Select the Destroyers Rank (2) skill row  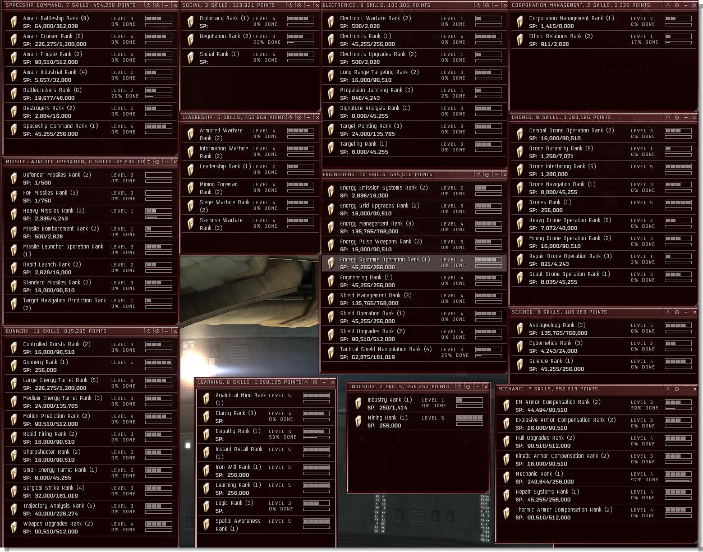point(91,112)
